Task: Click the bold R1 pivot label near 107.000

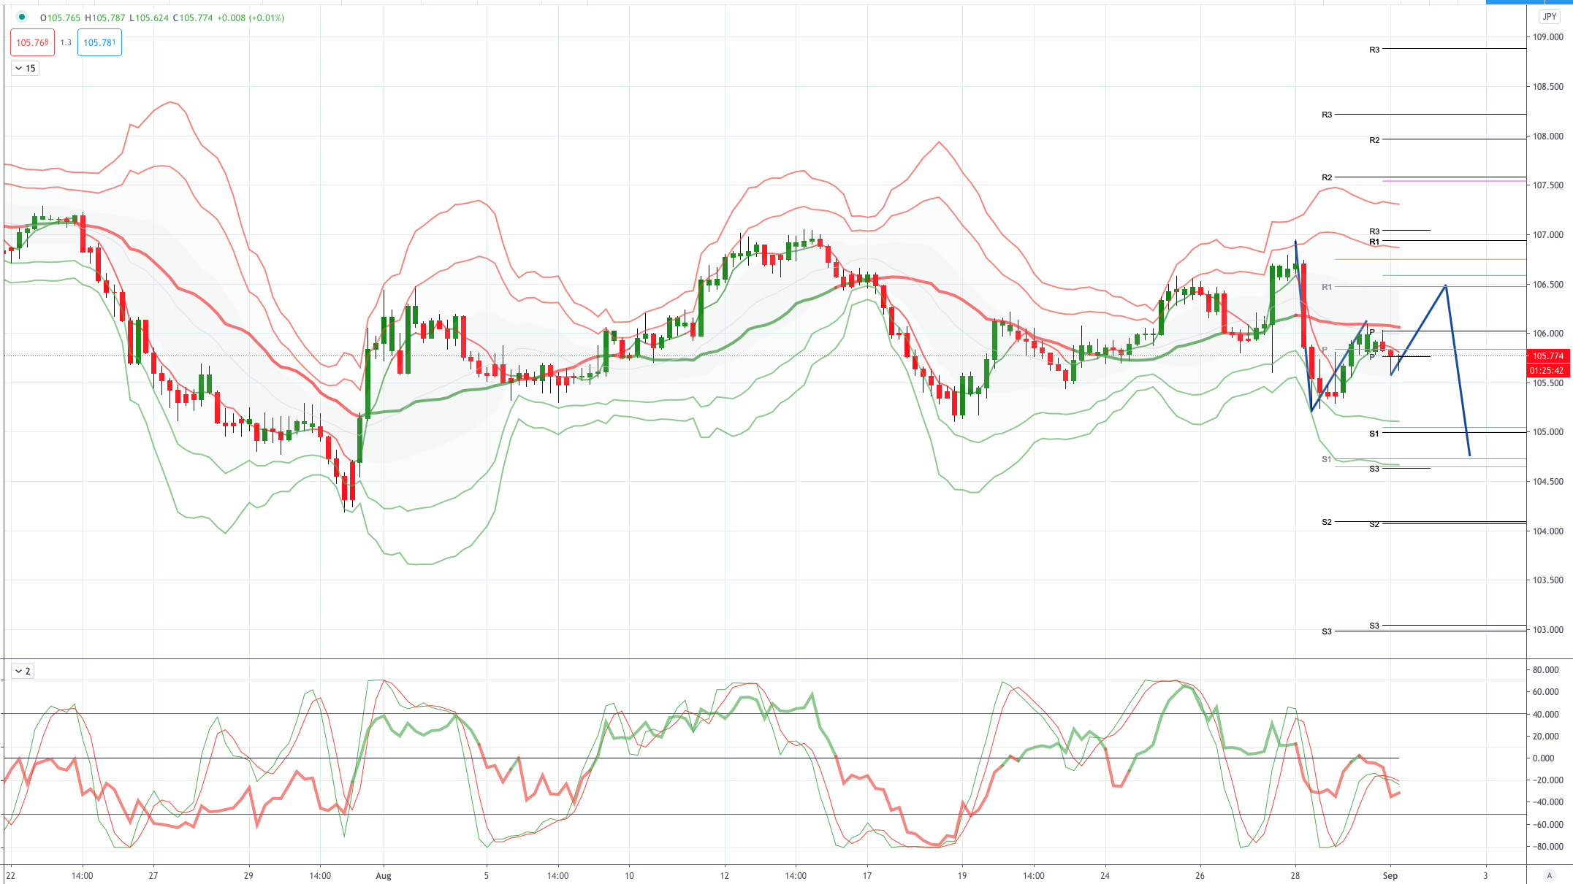Action: pyautogui.click(x=1374, y=242)
